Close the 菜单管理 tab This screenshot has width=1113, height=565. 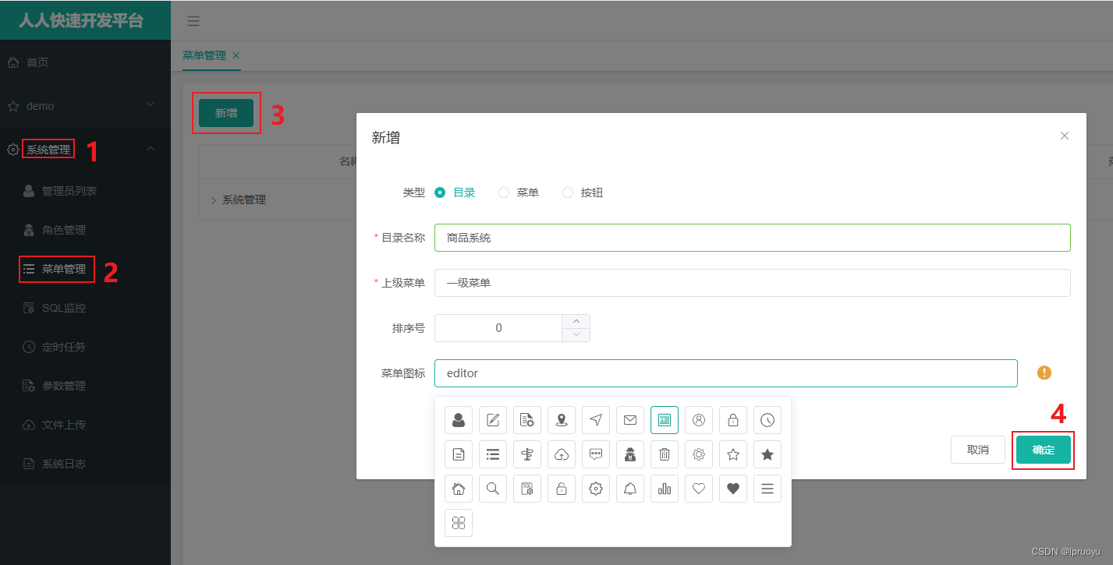[236, 55]
